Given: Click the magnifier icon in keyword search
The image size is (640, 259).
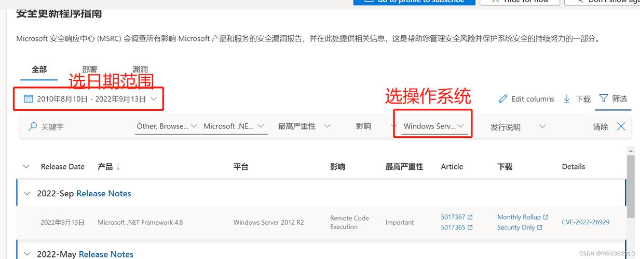Looking at the screenshot, I should (33, 126).
